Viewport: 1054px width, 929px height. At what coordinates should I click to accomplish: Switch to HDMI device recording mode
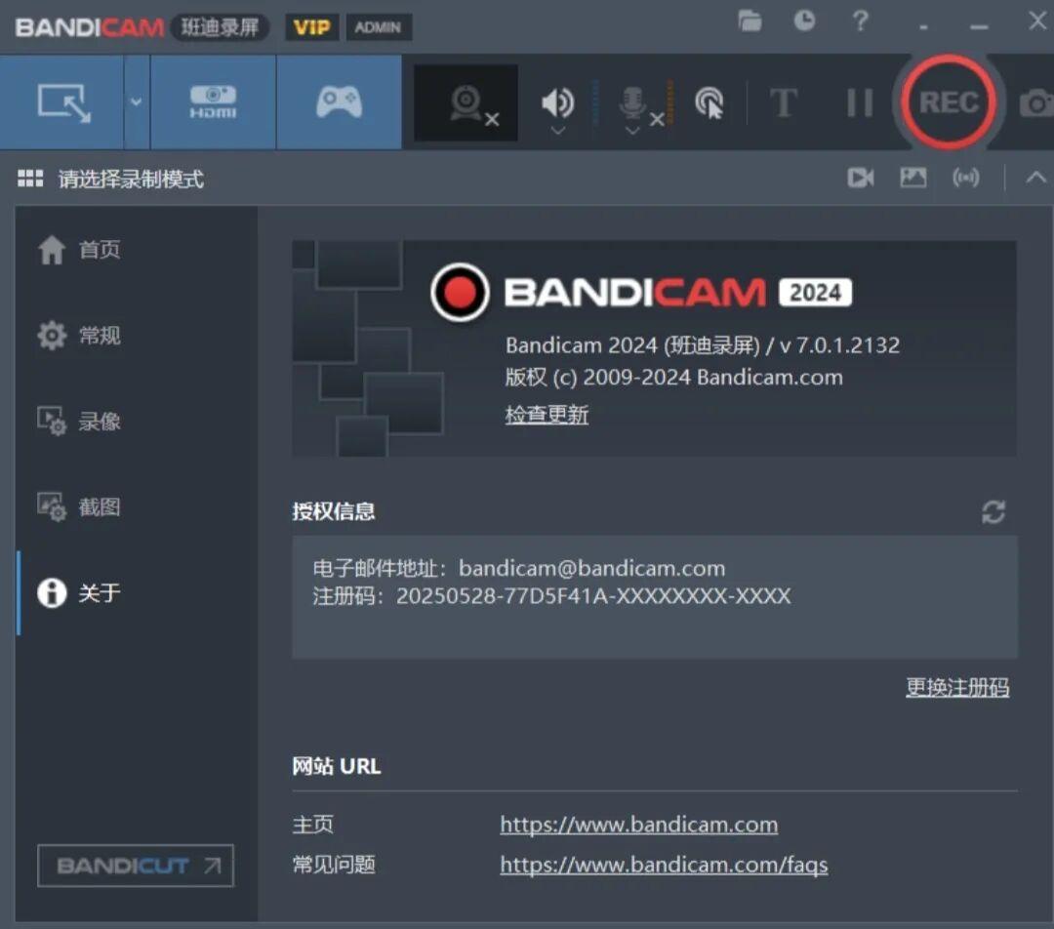(213, 102)
